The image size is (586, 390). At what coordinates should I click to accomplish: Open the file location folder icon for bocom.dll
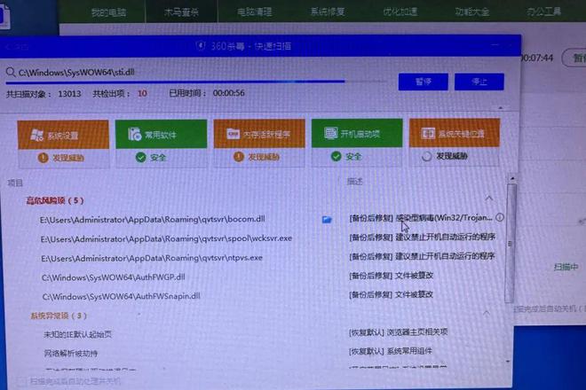[x=327, y=220]
